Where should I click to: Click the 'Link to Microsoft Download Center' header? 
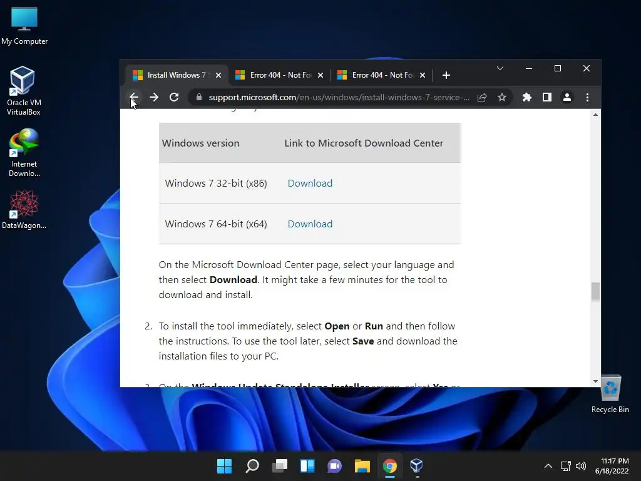(364, 143)
